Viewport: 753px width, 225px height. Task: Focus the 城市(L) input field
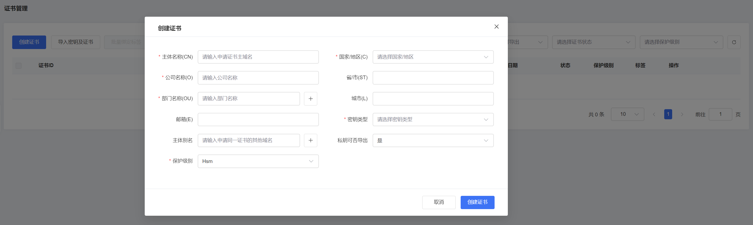[x=433, y=99]
